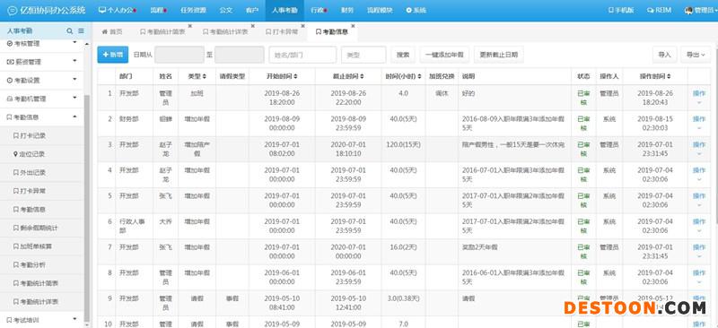Click the sidebar search magnifier icon
The image size is (718, 328).
(x=70, y=31)
